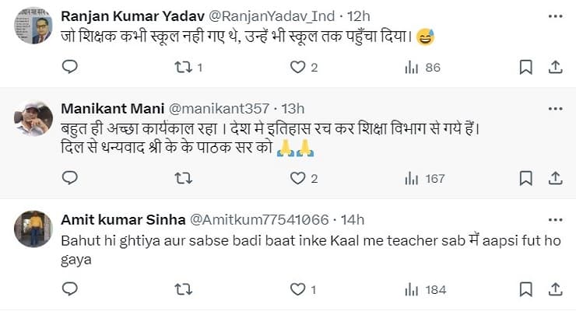
Task: Reply to Amit kumar Sinha's tweet
Action: point(70,290)
